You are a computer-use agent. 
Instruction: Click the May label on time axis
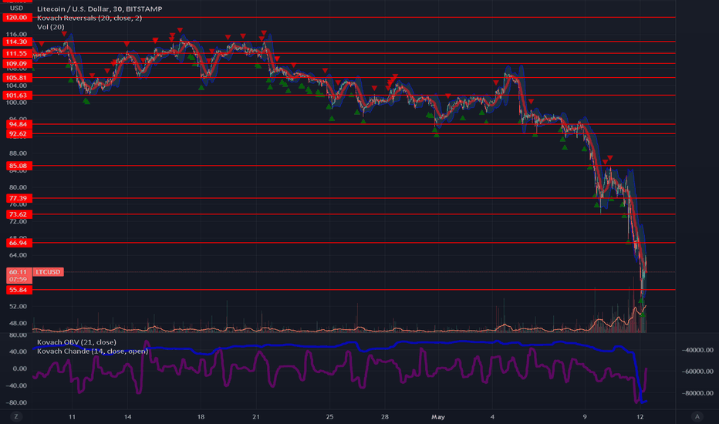[438, 416]
